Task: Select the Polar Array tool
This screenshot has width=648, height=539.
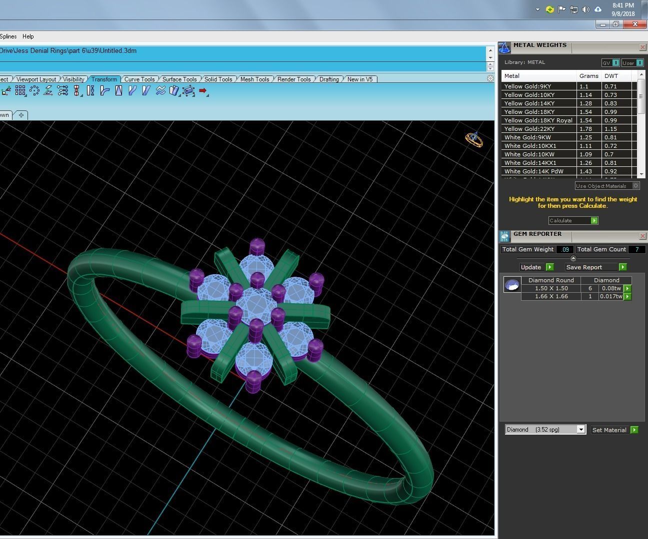Action: coord(34,90)
